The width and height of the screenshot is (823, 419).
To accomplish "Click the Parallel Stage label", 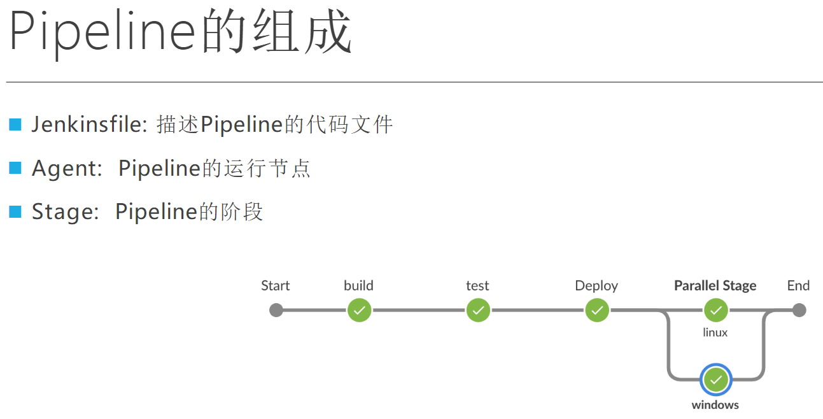I will click(x=715, y=286).
